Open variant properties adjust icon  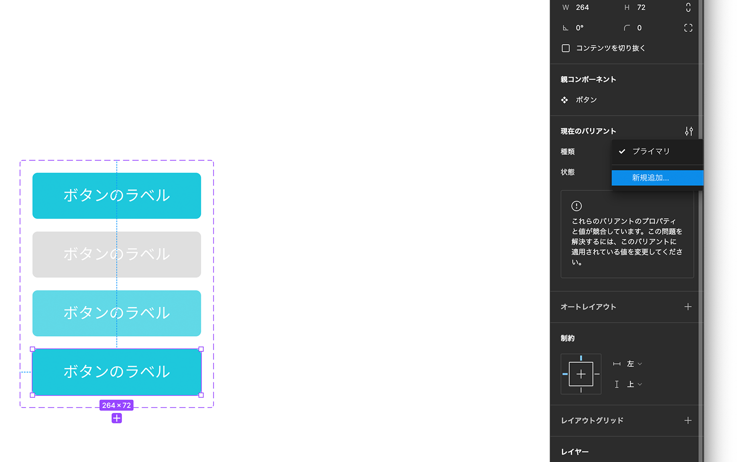click(x=689, y=131)
